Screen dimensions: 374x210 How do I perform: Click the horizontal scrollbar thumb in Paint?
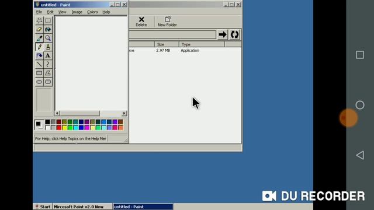(79, 113)
